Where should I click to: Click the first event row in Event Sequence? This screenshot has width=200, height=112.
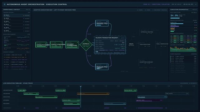[183, 56]
